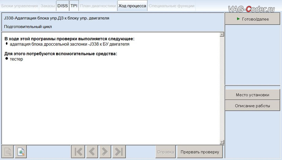Click the тестер bullet item

tap(16, 59)
